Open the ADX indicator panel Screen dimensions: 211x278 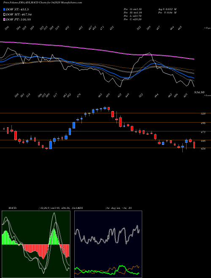(x=108, y=244)
